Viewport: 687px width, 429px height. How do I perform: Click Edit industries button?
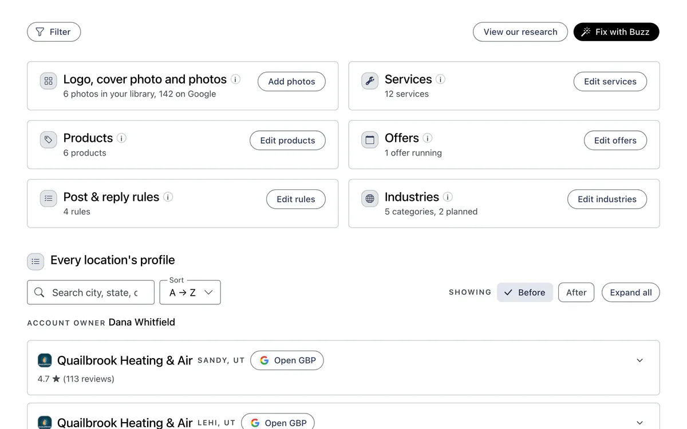coord(607,200)
